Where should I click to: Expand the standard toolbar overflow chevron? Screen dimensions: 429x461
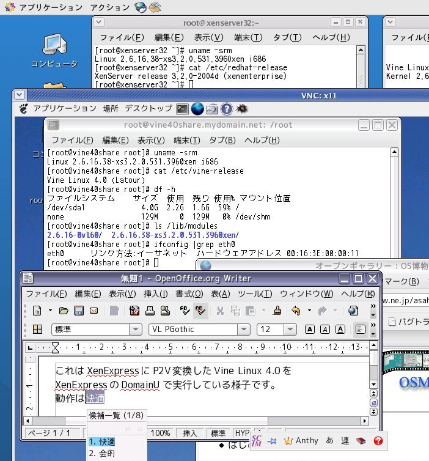(373, 306)
